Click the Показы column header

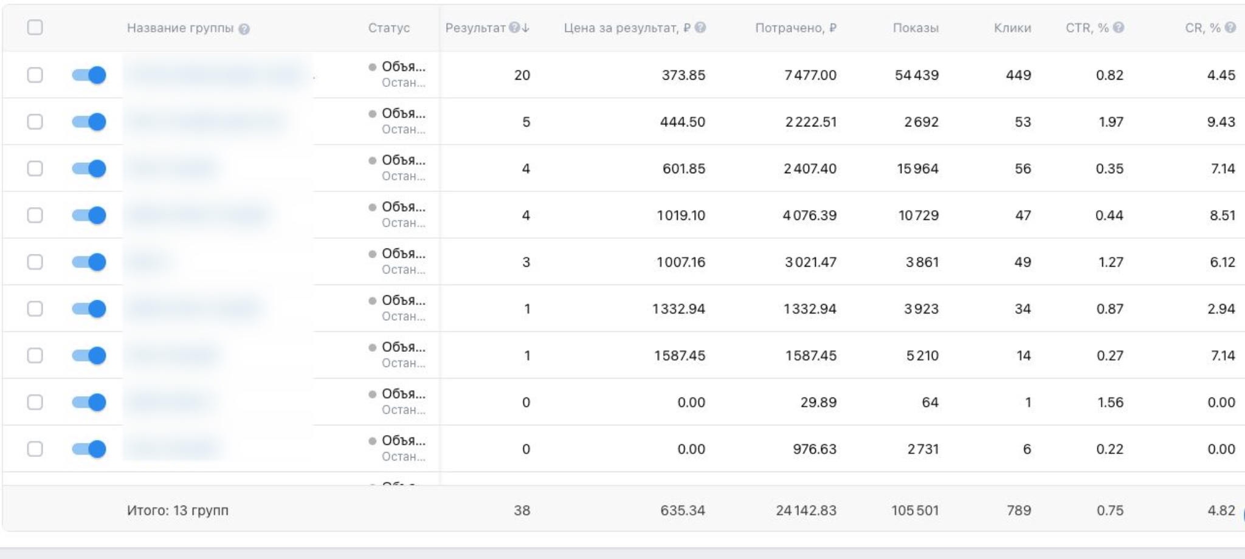point(915,28)
